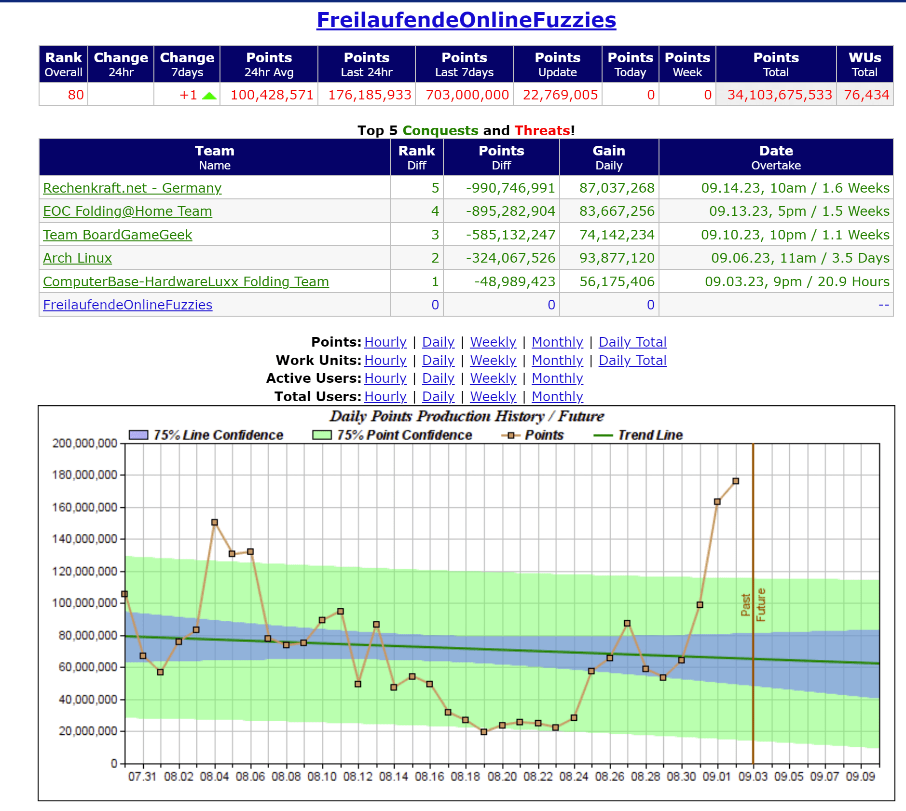Image resolution: width=906 pixels, height=811 pixels.
Task: Click the Daily Points Production History chart title
Action: (467, 416)
